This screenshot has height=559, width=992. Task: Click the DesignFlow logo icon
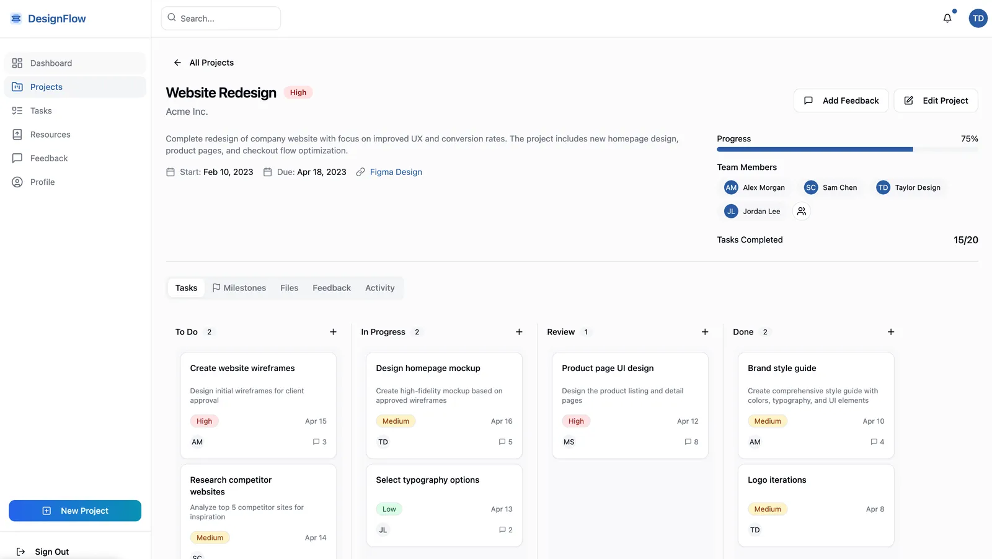pyautogui.click(x=16, y=19)
